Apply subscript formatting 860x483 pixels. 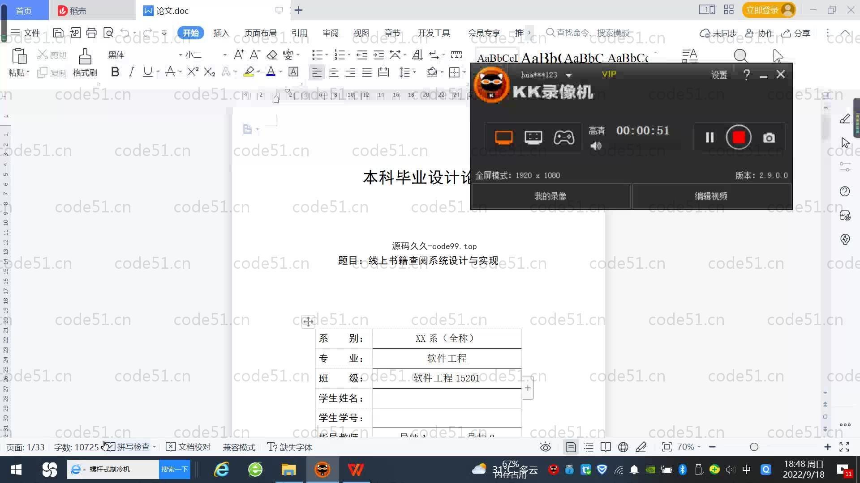[209, 72]
